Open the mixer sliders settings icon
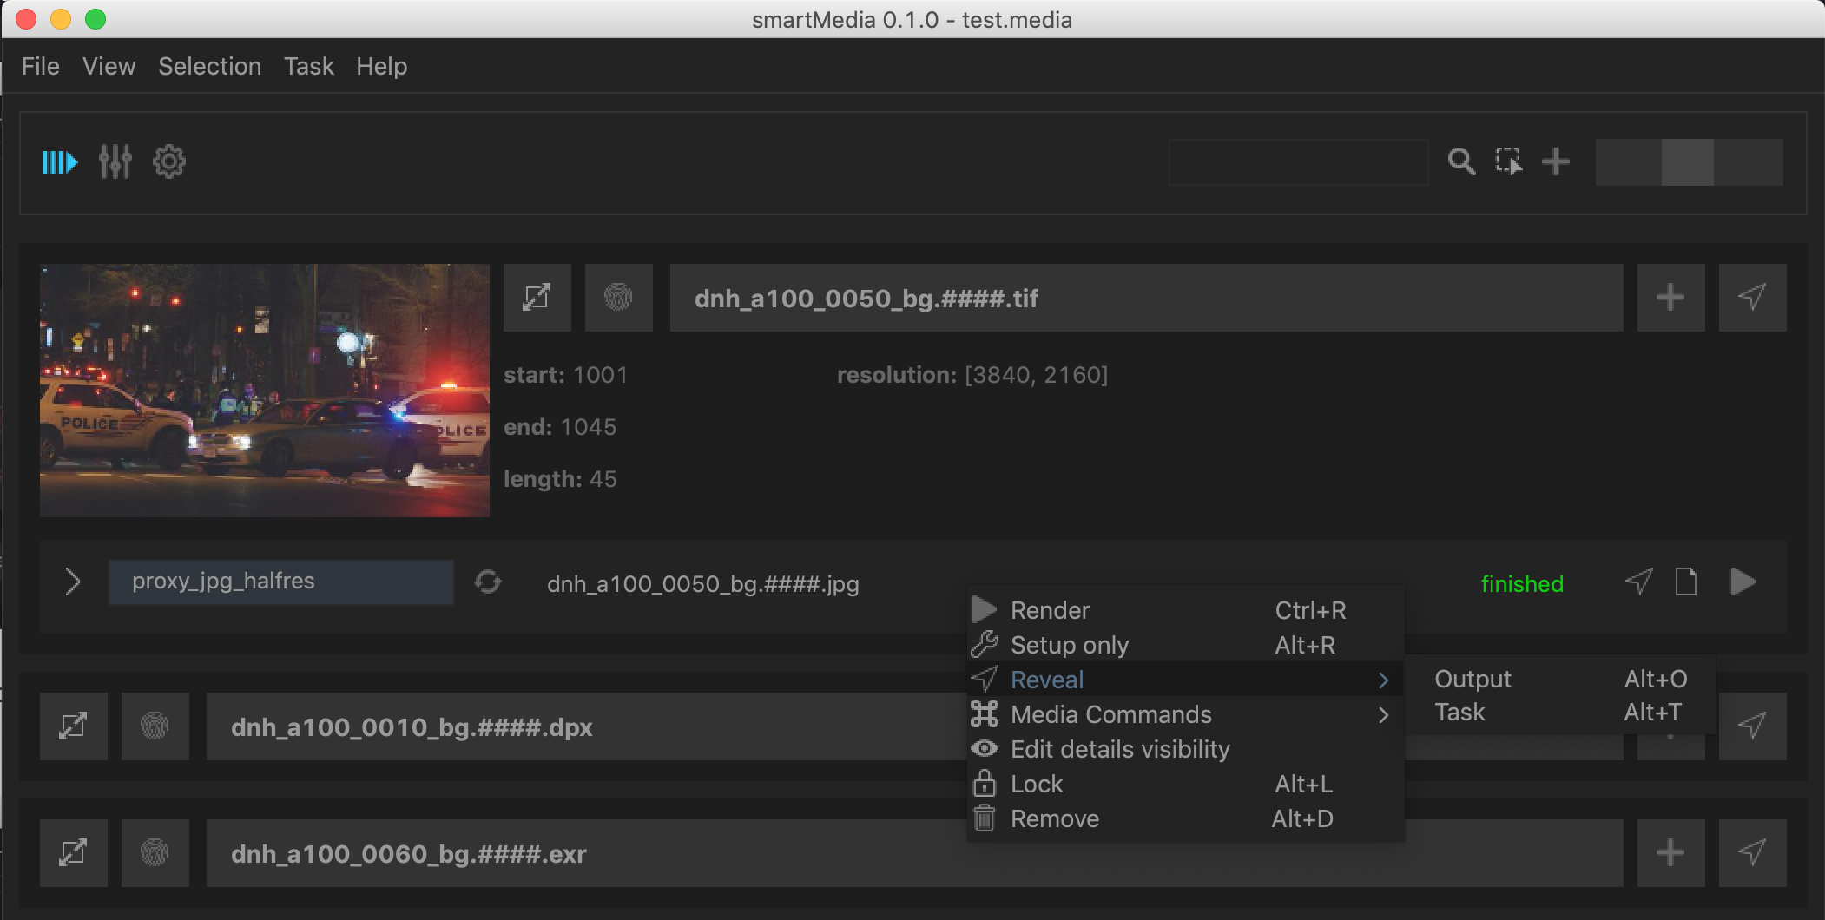This screenshot has height=920, width=1825. 115,162
